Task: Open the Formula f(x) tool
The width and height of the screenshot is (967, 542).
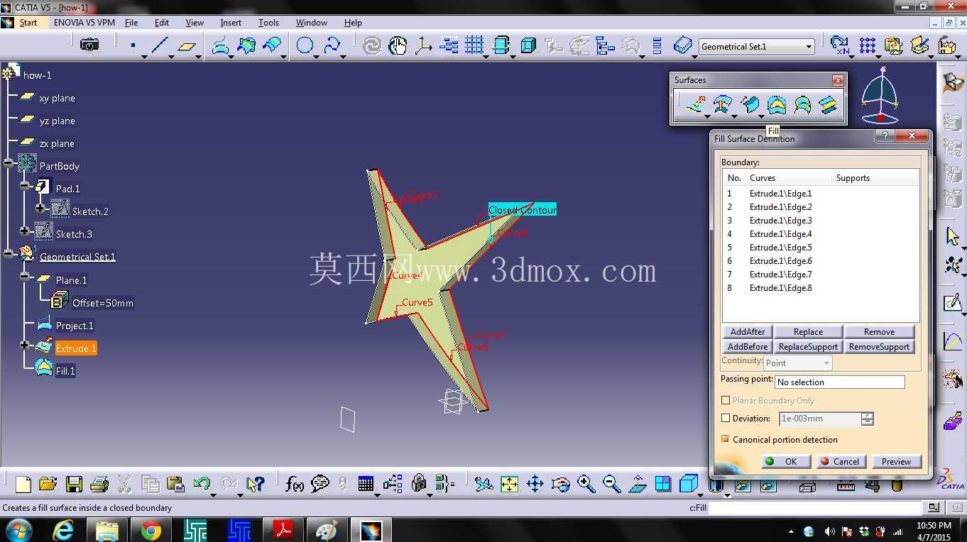Action: pos(294,485)
